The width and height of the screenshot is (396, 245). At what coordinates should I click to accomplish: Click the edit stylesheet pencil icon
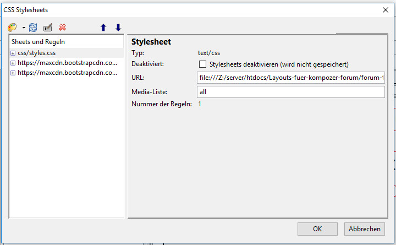point(48,28)
